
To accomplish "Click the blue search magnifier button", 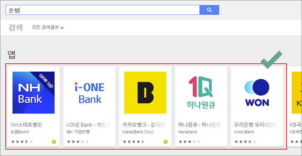I will [209, 10].
